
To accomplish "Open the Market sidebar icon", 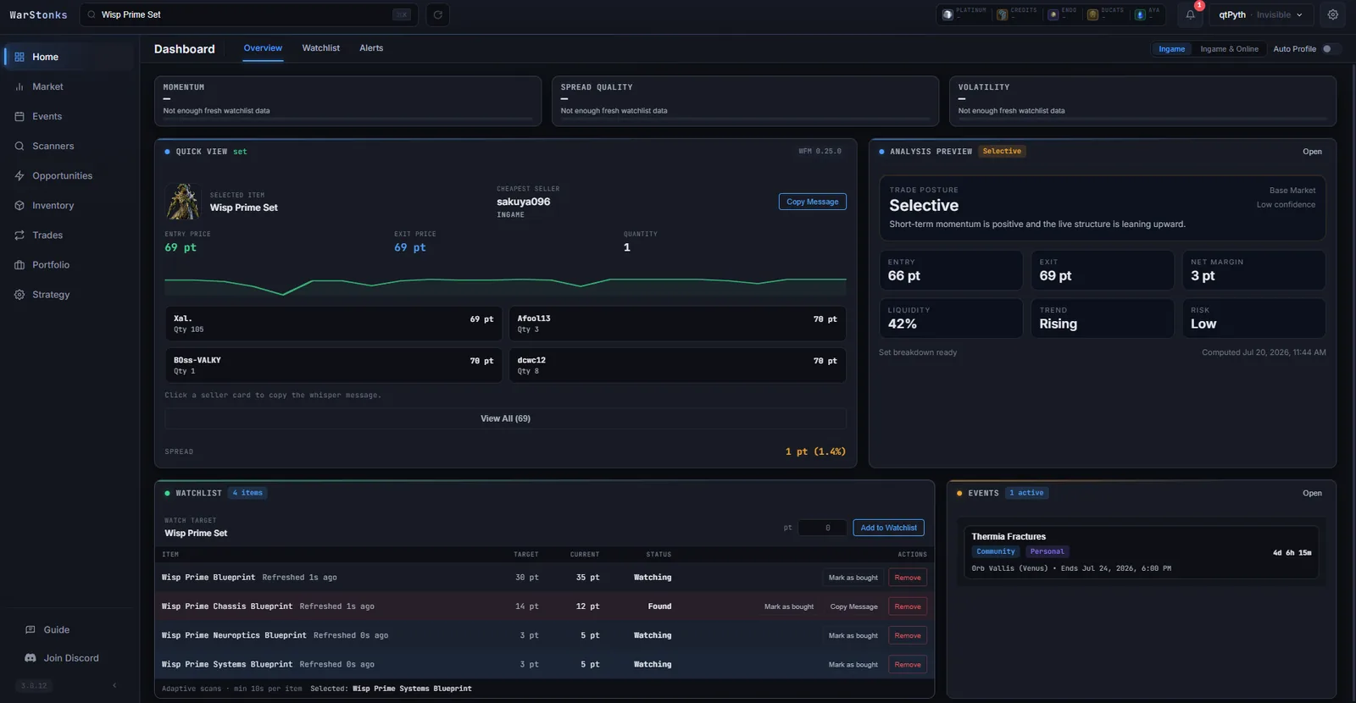I will click(x=19, y=86).
